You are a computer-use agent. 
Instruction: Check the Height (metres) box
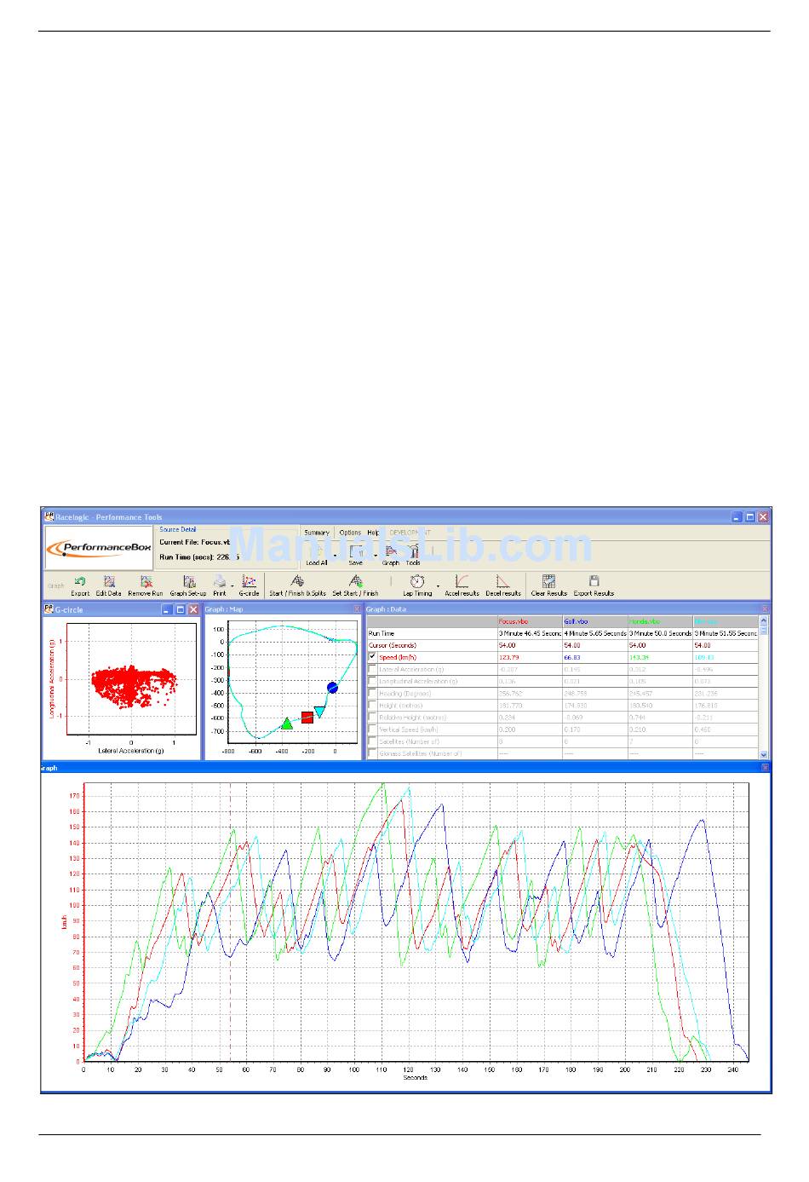pos(372,705)
